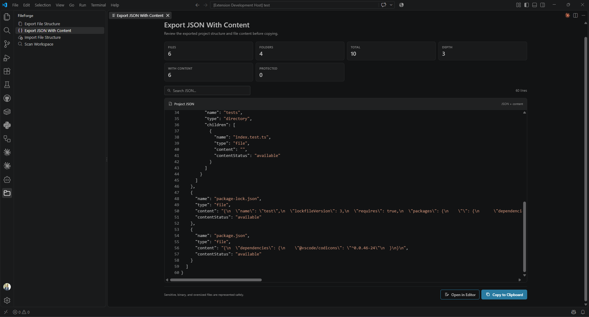The height and width of the screenshot is (317, 589).
Task: Open the Go menu
Action: click(x=72, y=5)
